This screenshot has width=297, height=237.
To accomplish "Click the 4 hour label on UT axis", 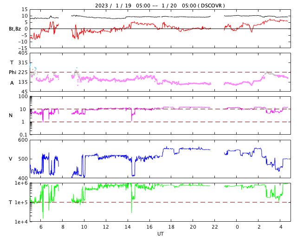I will pos(281,227).
